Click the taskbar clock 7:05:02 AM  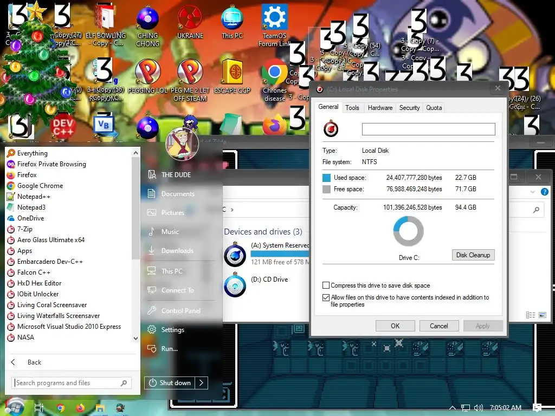pyautogui.click(x=506, y=408)
